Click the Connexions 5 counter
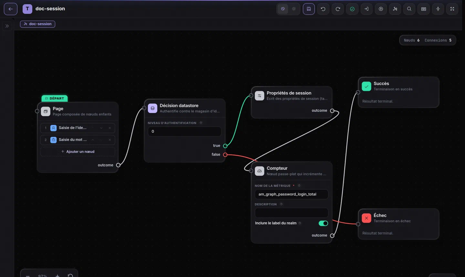This screenshot has width=465, height=277. point(438,40)
